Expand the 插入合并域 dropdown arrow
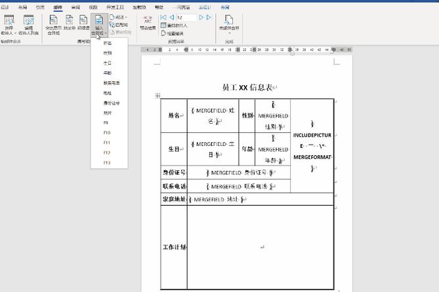 pyautogui.click(x=105, y=33)
